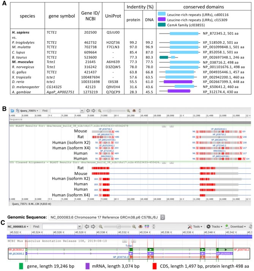
Task: Click the NCBI Mus musculus Annotation Release 108 title
Action: pyautogui.click(x=57, y=241)
